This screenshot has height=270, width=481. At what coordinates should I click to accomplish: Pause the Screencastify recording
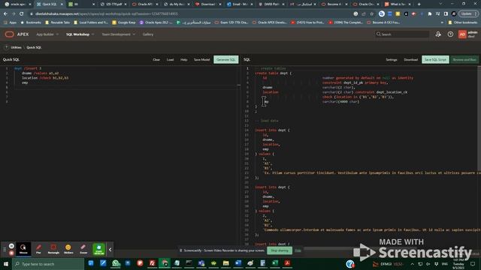11,246
